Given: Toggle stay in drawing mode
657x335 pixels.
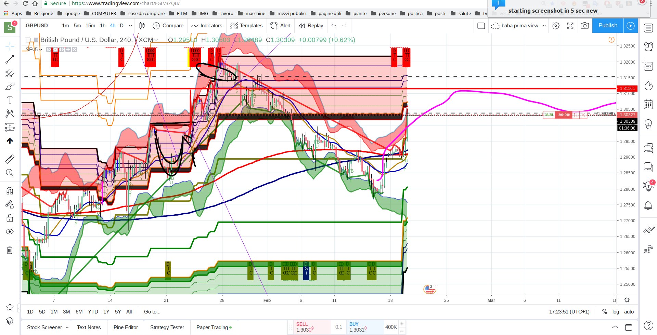Looking at the screenshot, I should 10,204.
